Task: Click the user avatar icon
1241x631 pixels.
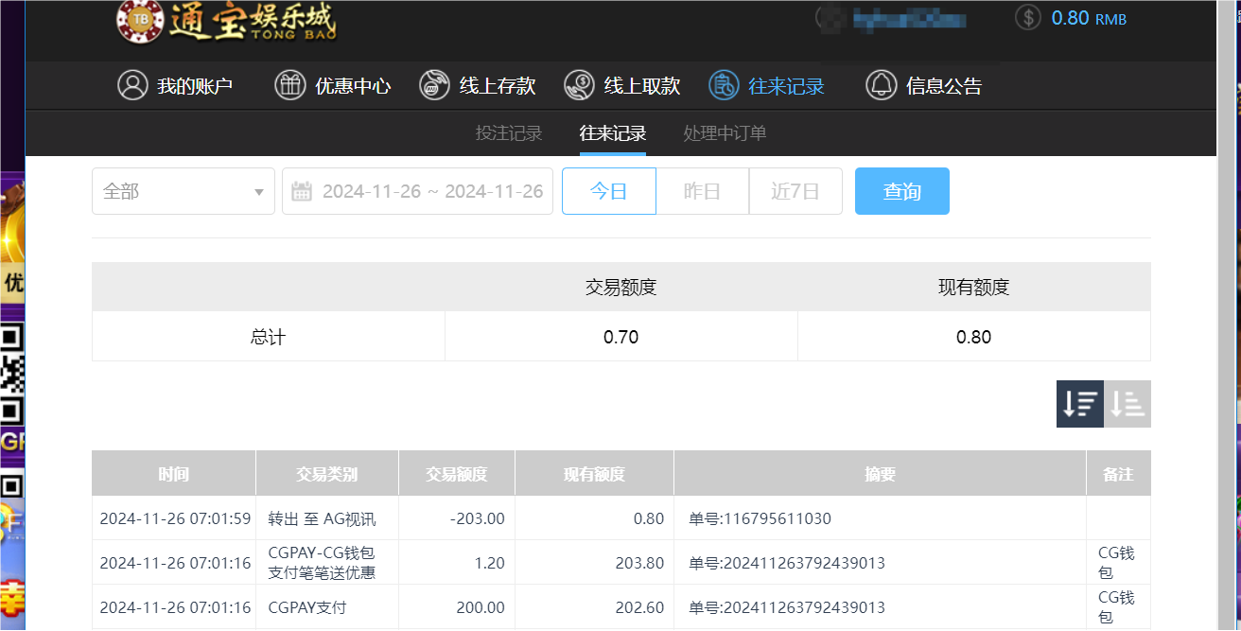Action: click(830, 18)
